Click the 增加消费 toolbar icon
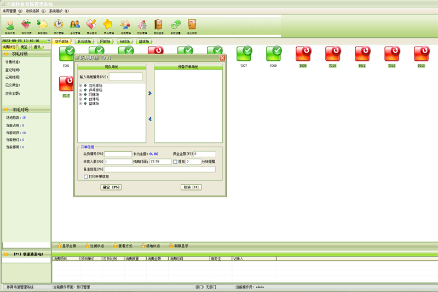Screen dimensions: 438x292 click(x=26, y=26)
